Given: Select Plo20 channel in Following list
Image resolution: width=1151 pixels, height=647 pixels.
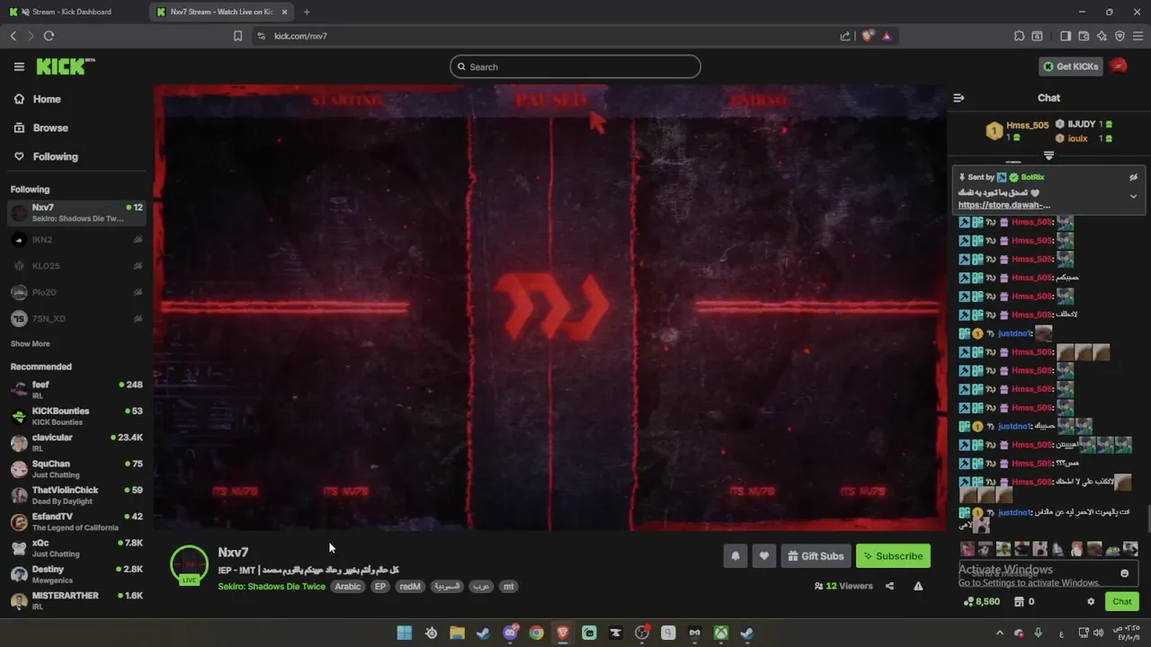Looking at the screenshot, I should pos(76,292).
